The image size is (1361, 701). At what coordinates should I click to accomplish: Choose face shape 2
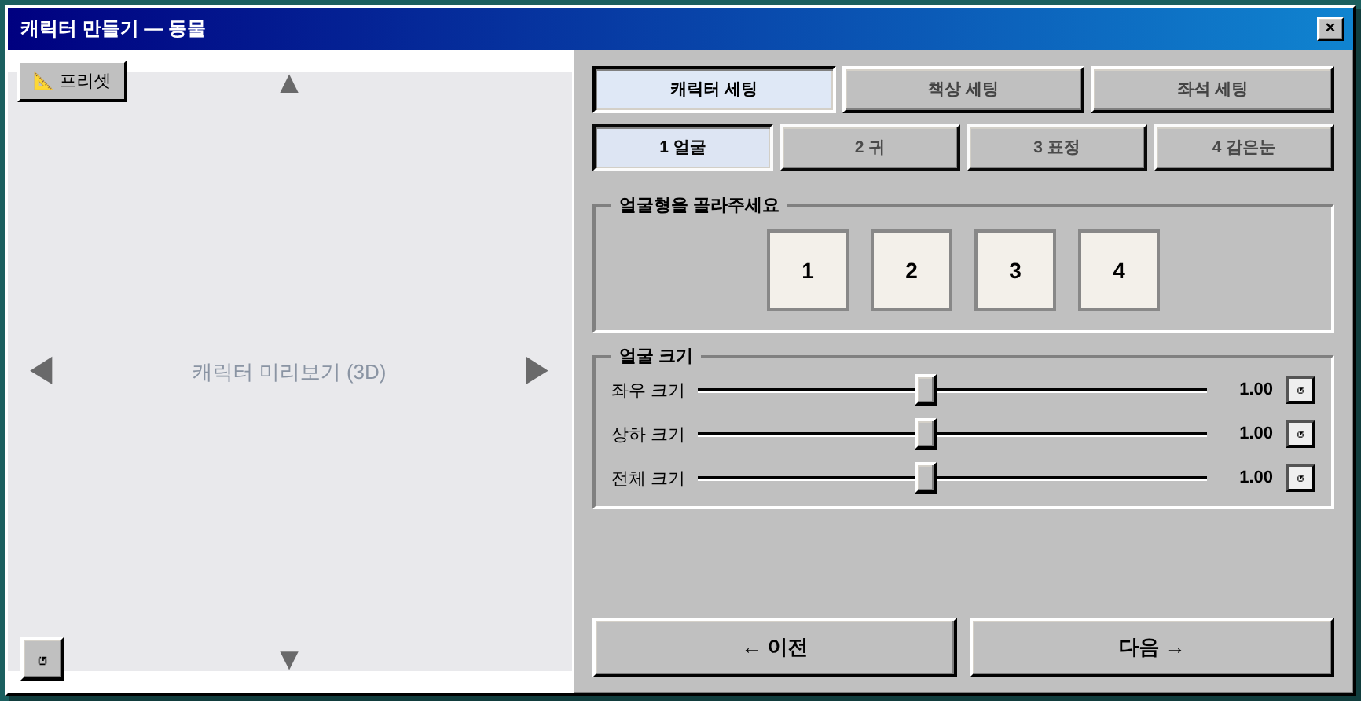tap(912, 270)
